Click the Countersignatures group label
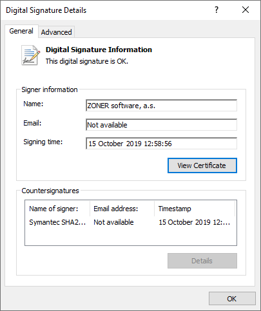 (50, 191)
